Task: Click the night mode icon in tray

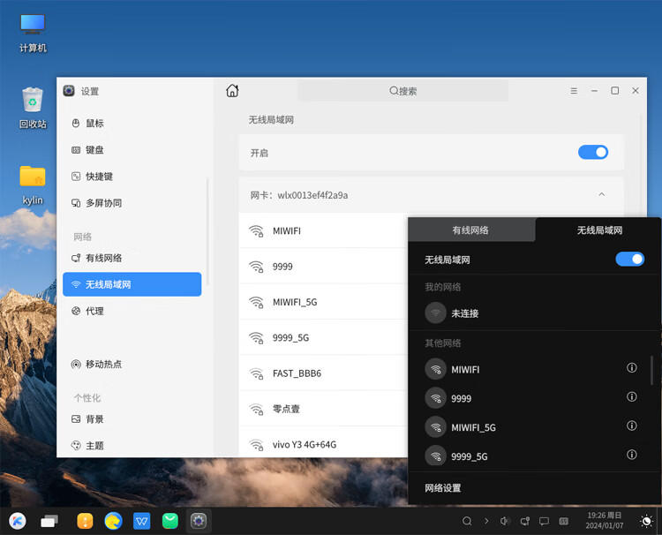Action: tap(647, 521)
